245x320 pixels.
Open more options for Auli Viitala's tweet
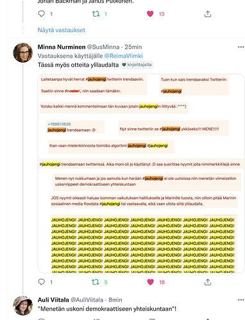point(241,300)
